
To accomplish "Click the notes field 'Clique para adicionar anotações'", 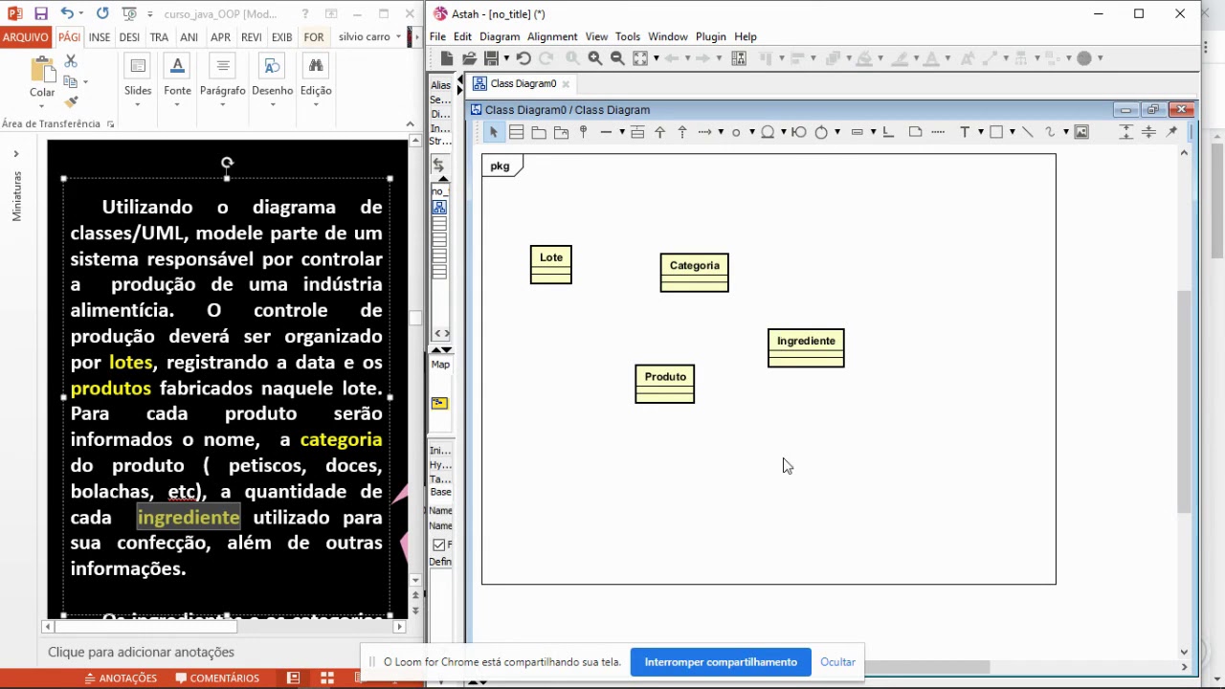I will click(x=142, y=652).
